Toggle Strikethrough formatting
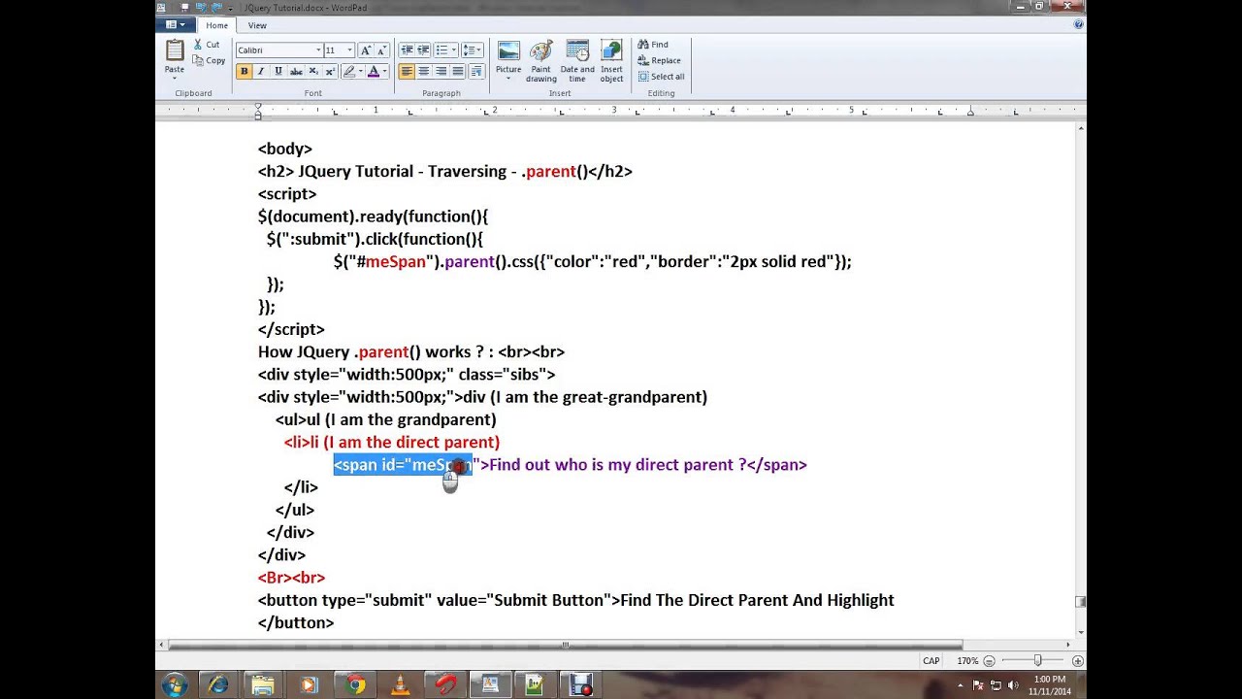This screenshot has height=699, width=1242. point(295,72)
